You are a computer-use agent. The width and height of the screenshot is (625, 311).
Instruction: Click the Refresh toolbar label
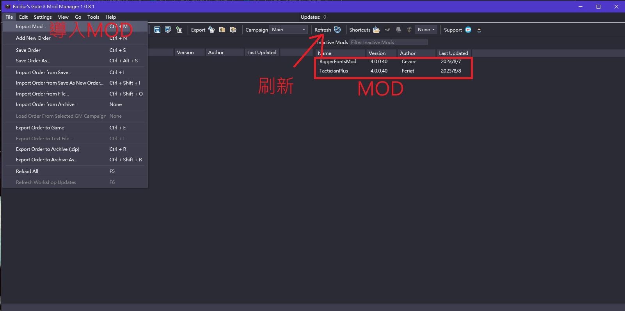click(323, 30)
